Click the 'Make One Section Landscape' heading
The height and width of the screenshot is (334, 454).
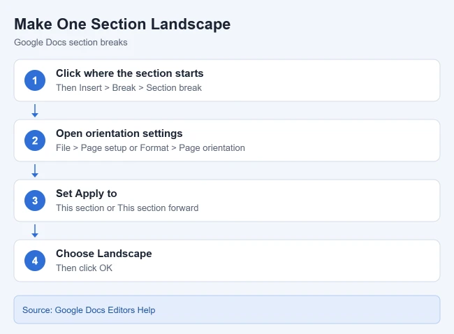click(x=122, y=24)
